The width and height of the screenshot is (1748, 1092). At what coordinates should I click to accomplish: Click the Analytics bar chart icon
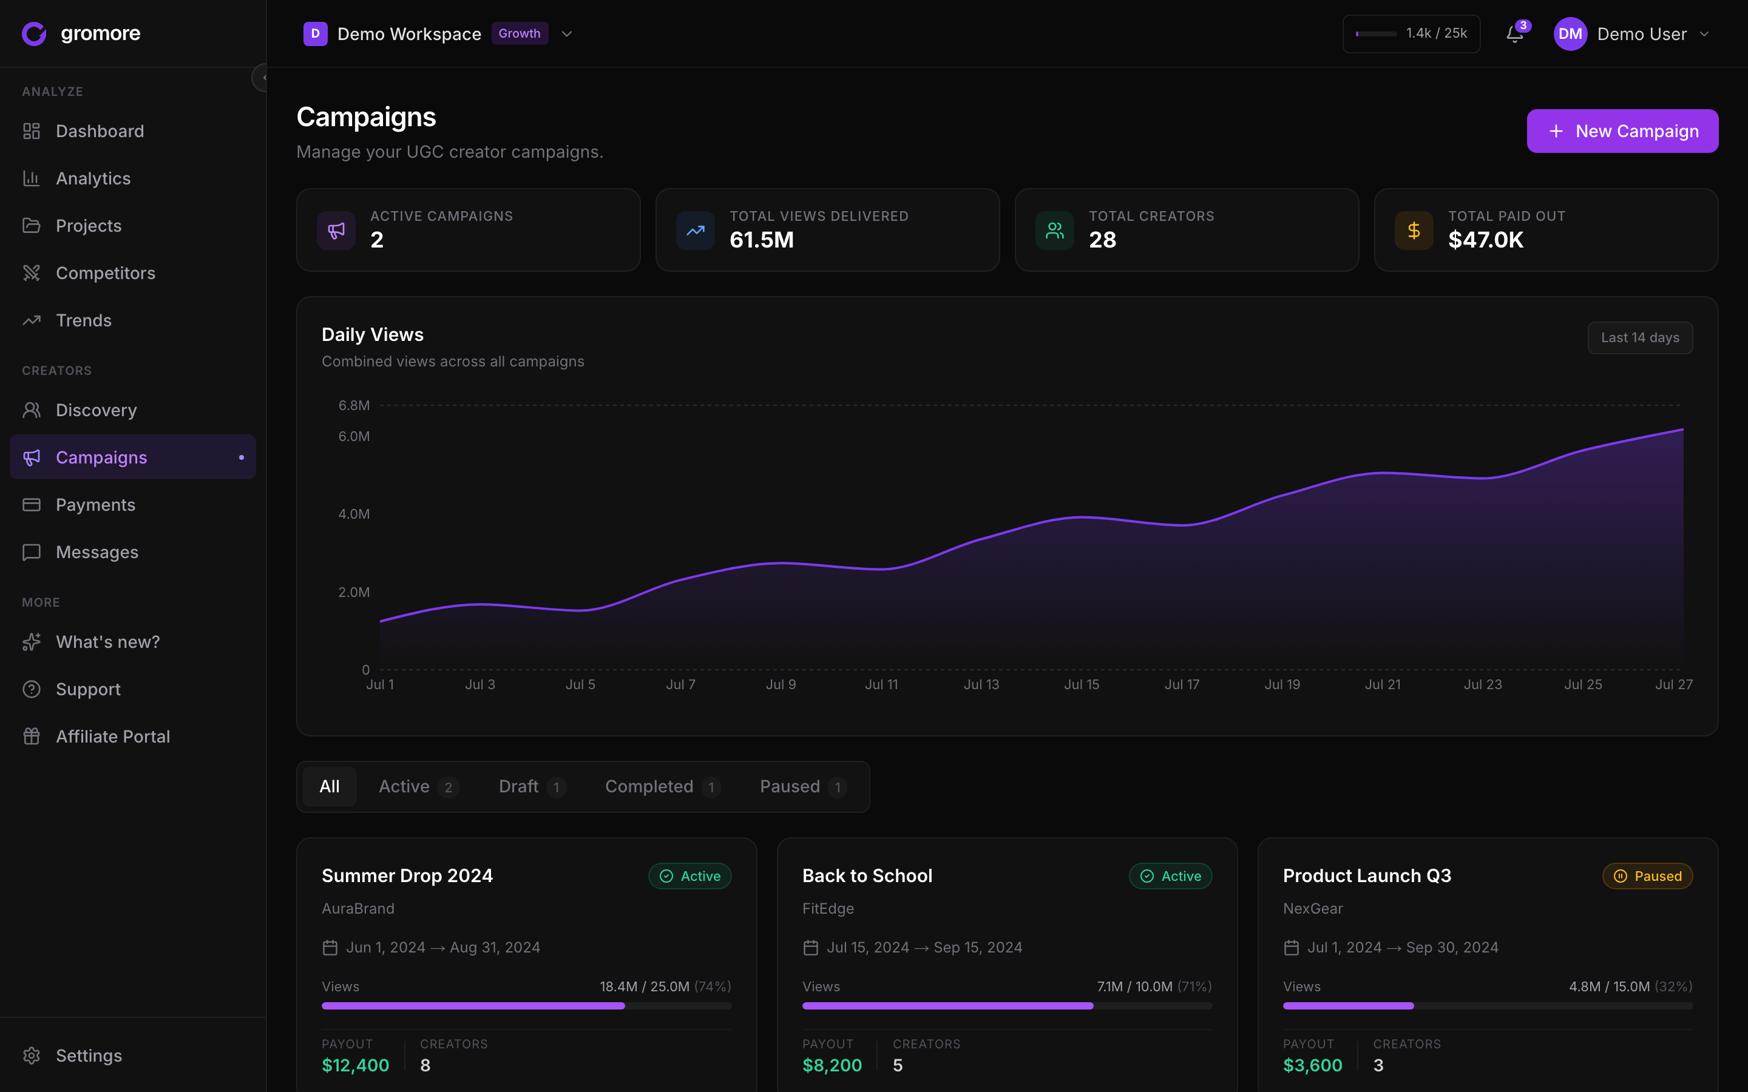coord(31,178)
